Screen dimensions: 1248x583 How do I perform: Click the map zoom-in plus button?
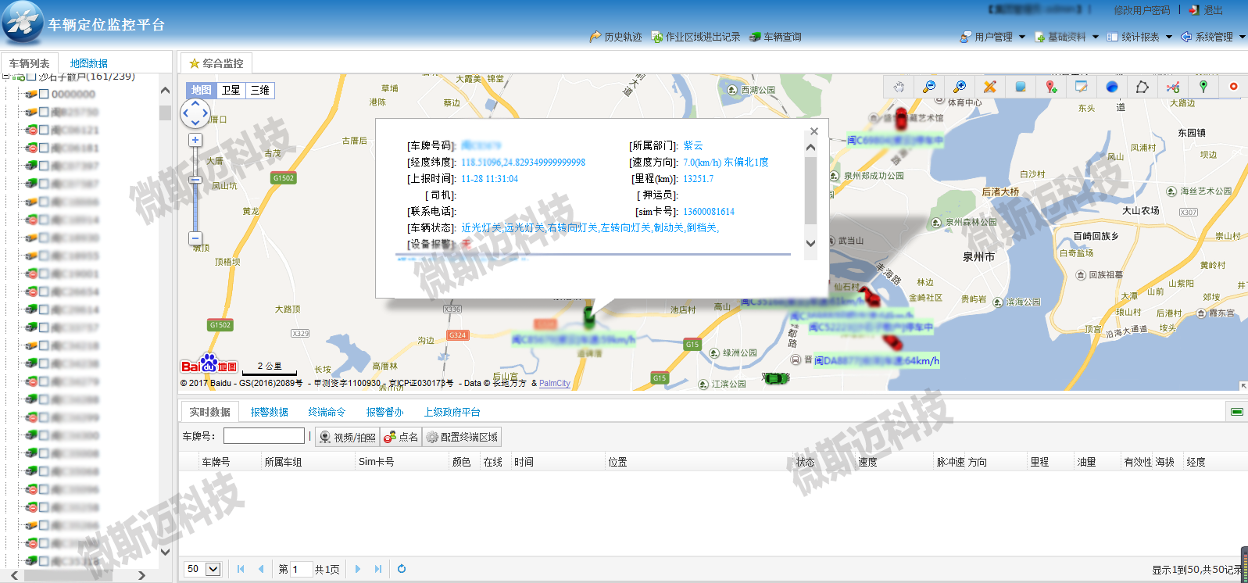[x=195, y=140]
